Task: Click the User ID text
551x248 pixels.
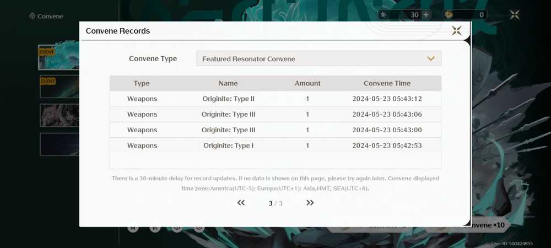Action: pyautogui.click(x=512, y=244)
